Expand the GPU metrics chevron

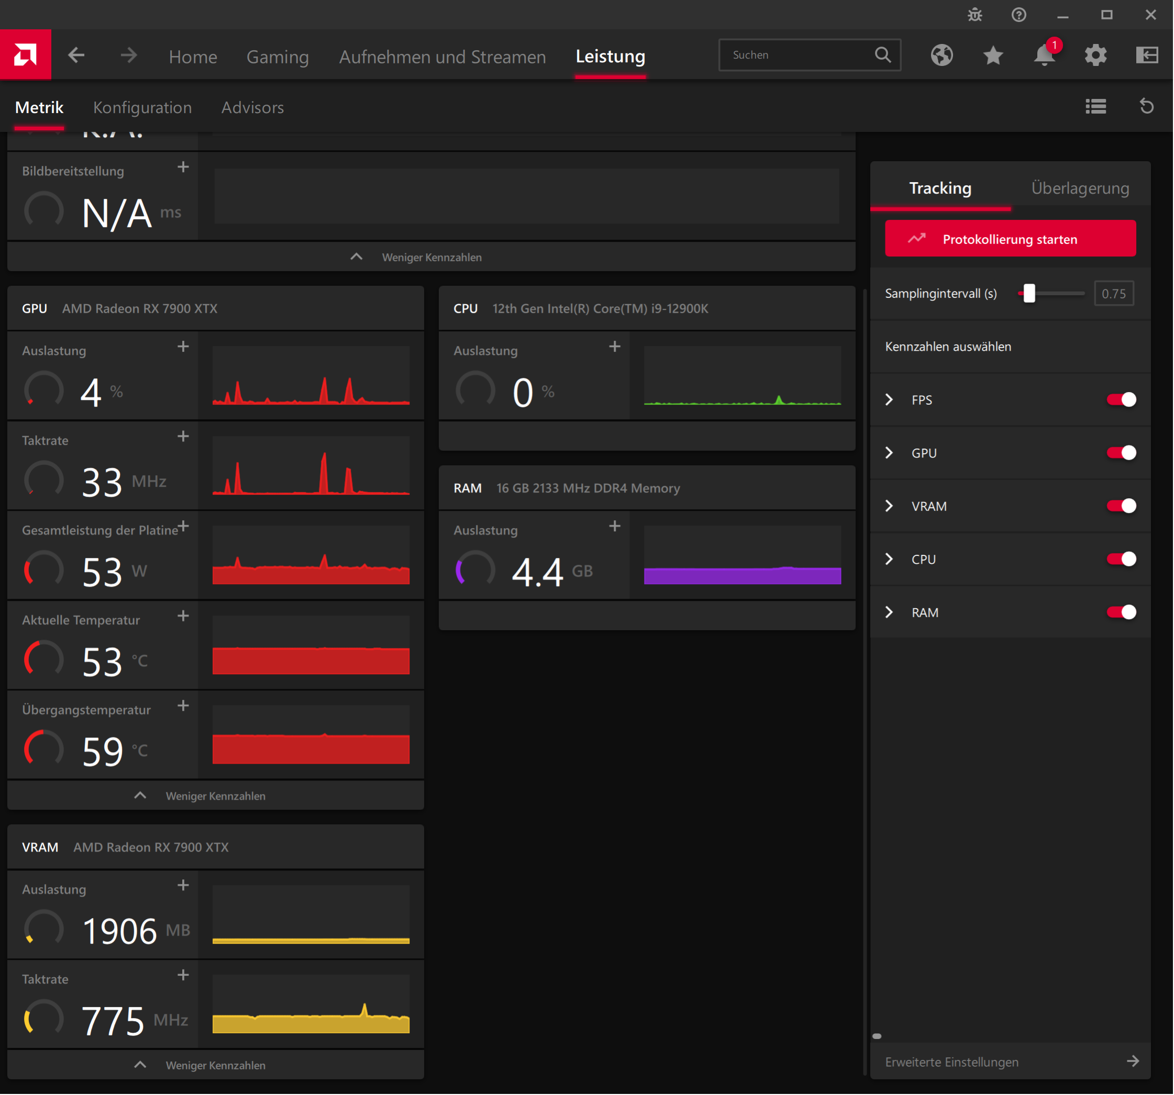tap(889, 453)
